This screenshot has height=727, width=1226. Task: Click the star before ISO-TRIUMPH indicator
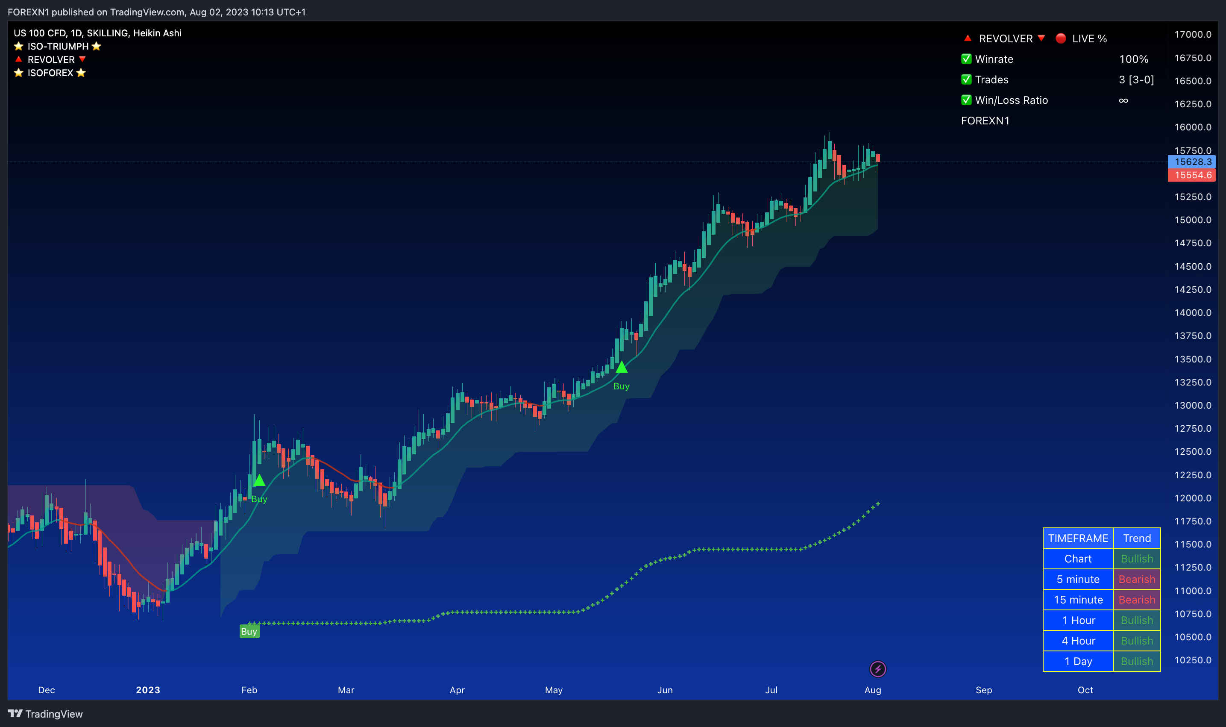tap(19, 46)
